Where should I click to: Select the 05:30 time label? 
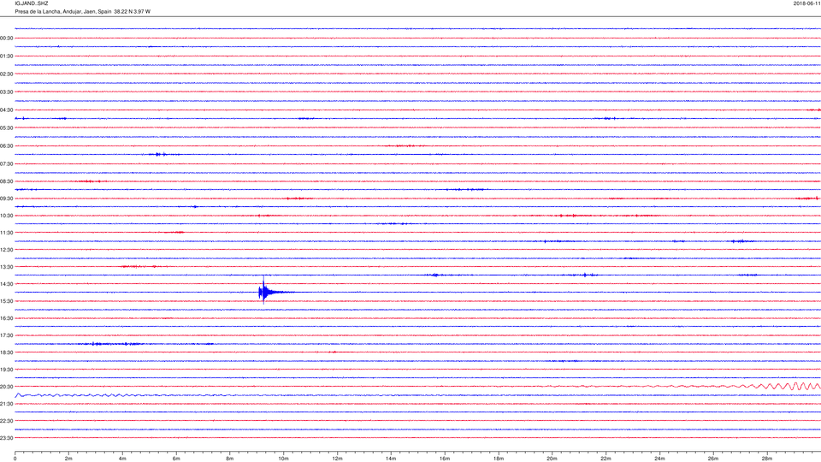[x=7, y=127]
